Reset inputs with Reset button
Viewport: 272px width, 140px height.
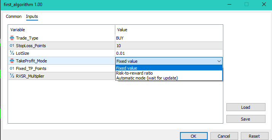254,136
